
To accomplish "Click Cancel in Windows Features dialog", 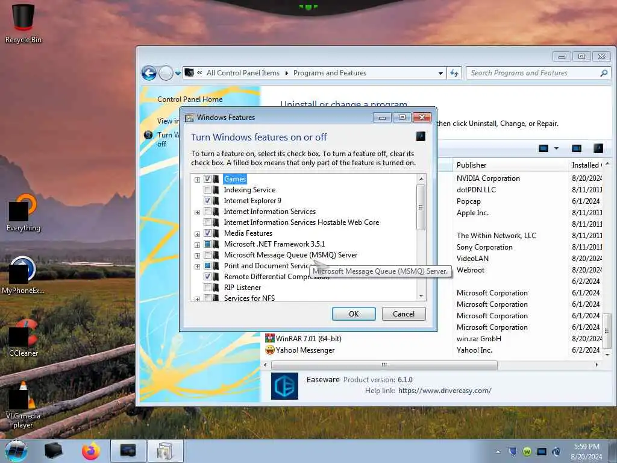I will click(x=404, y=313).
